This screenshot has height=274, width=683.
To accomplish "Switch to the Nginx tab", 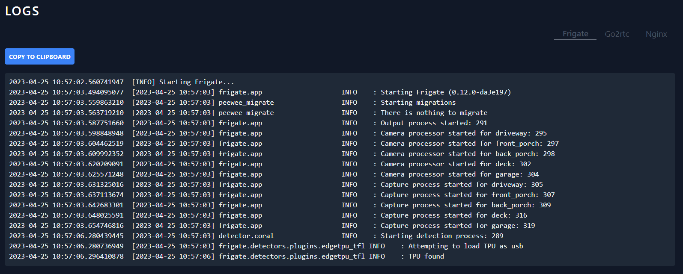I will click(x=656, y=34).
